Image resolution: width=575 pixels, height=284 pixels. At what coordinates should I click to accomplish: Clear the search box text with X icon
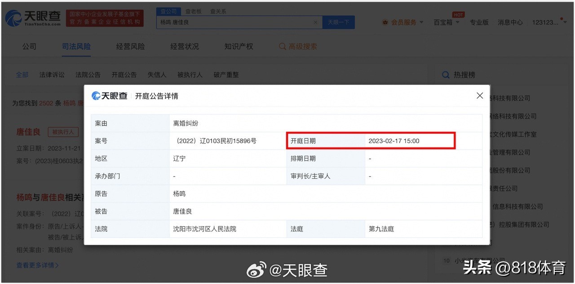point(315,22)
